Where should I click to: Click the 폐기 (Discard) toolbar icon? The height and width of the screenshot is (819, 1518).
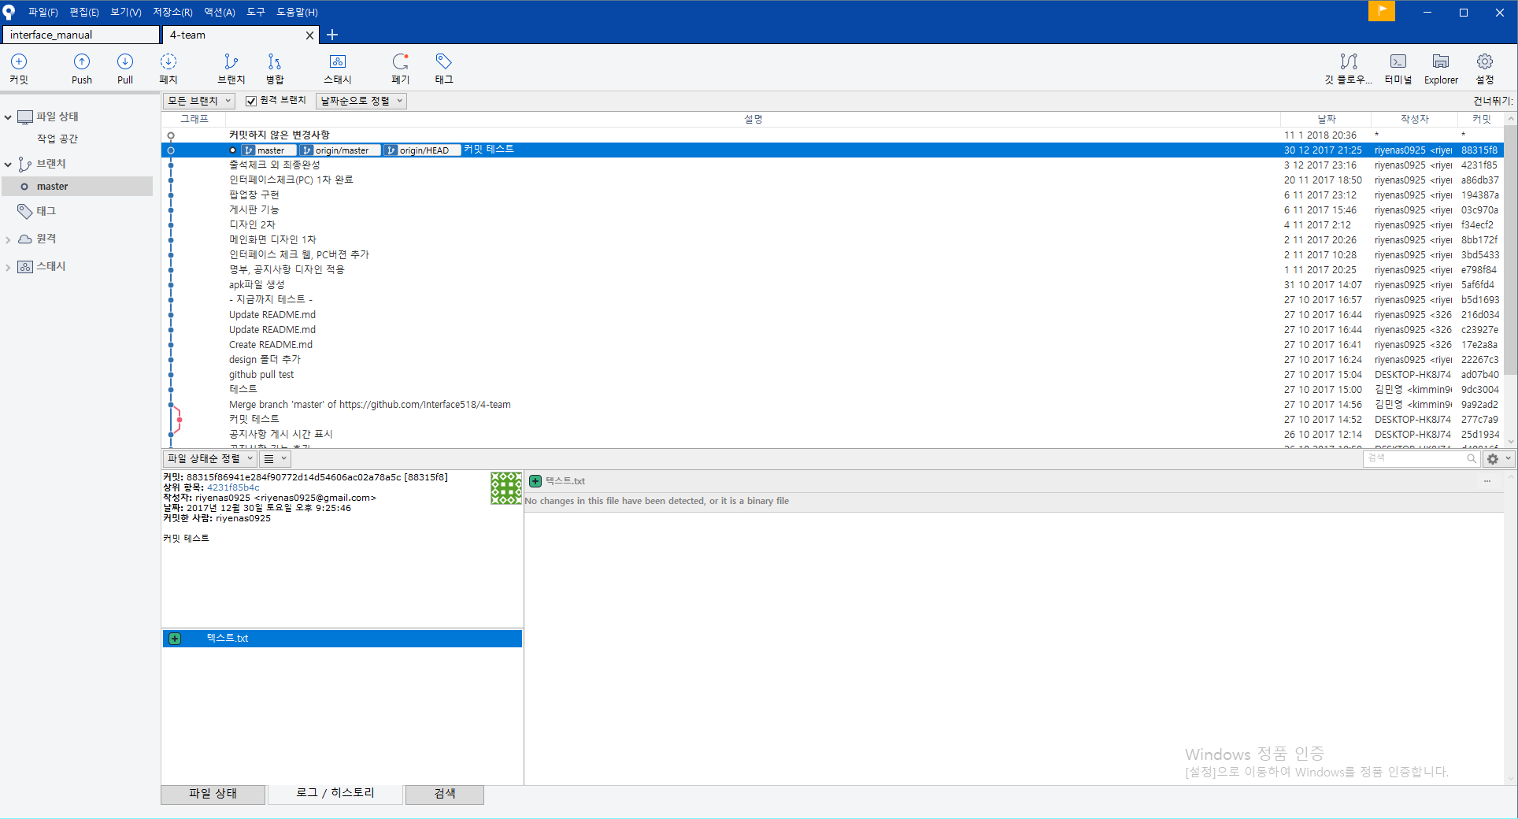click(x=401, y=69)
